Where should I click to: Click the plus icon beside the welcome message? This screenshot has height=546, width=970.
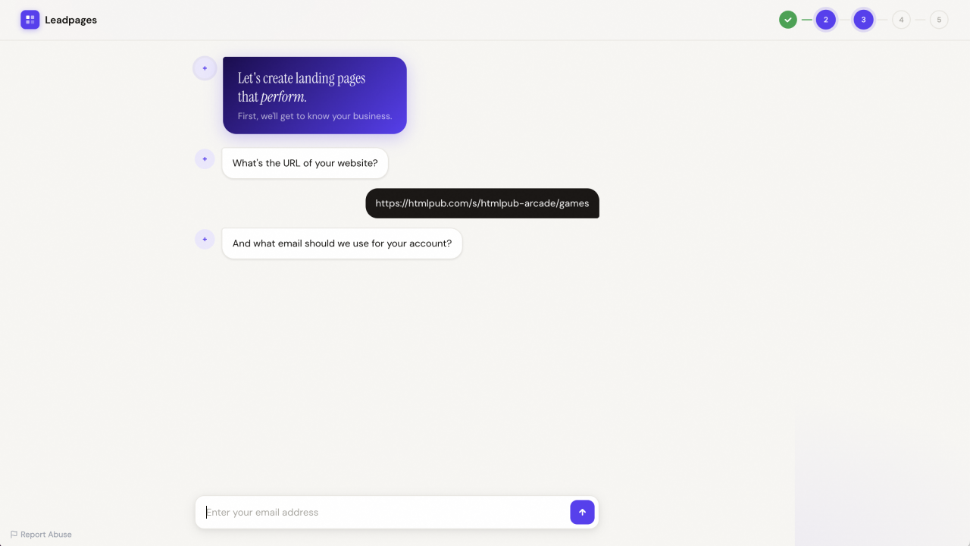point(205,67)
